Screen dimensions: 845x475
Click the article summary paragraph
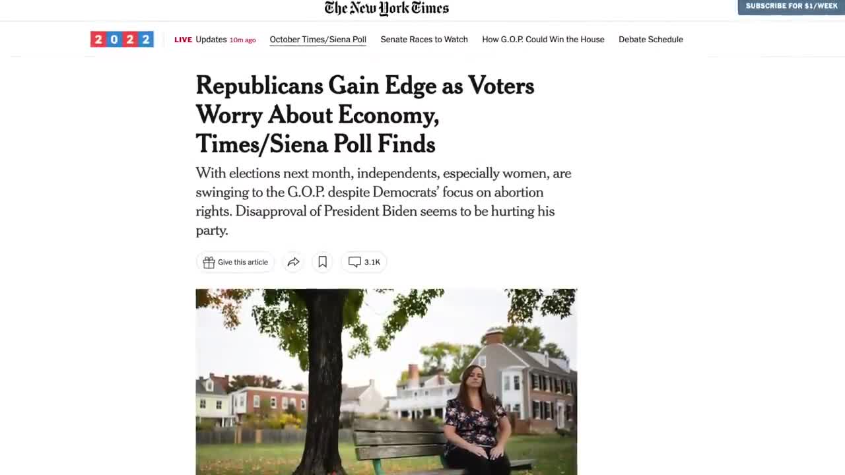[x=384, y=202]
